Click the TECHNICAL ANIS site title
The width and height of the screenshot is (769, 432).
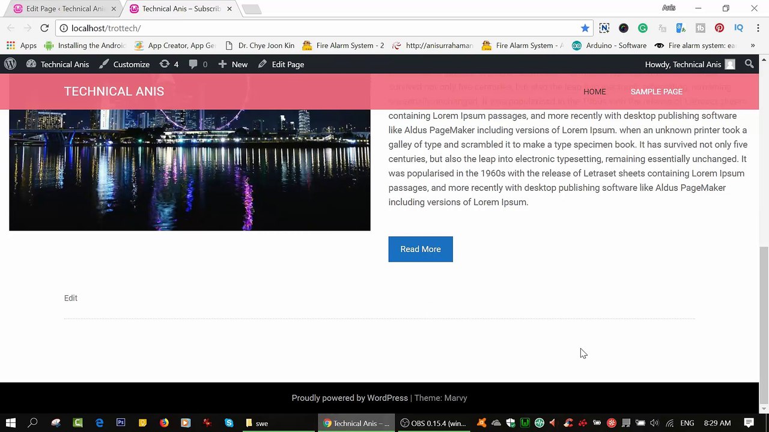pos(114,91)
